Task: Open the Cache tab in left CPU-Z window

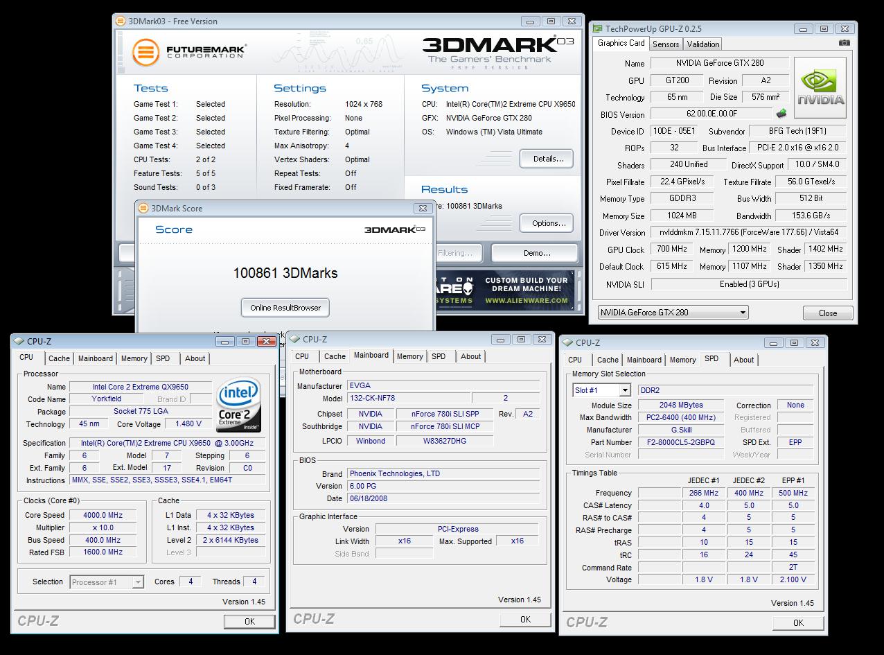Action: (x=59, y=358)
